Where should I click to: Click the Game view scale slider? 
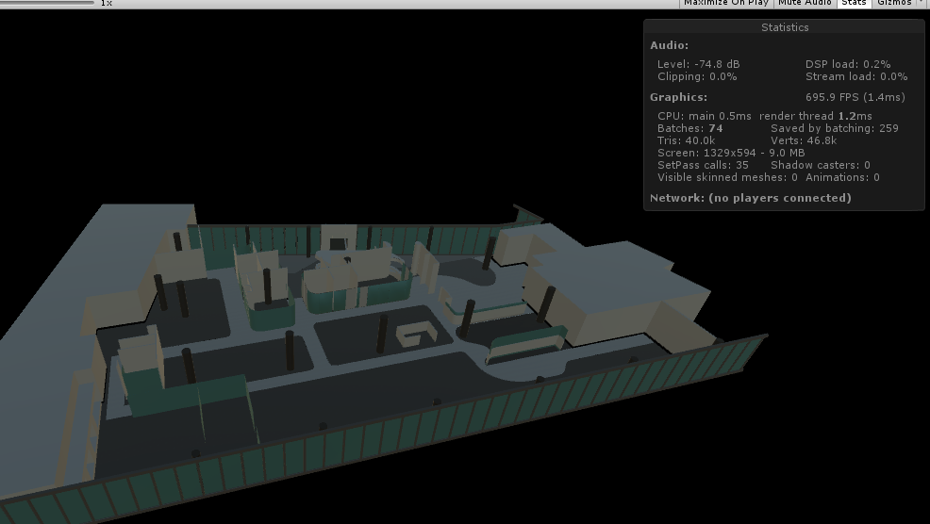[x=47, y=3]
